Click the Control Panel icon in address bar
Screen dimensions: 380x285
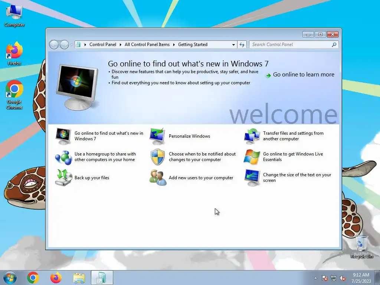tap(78, 45)
